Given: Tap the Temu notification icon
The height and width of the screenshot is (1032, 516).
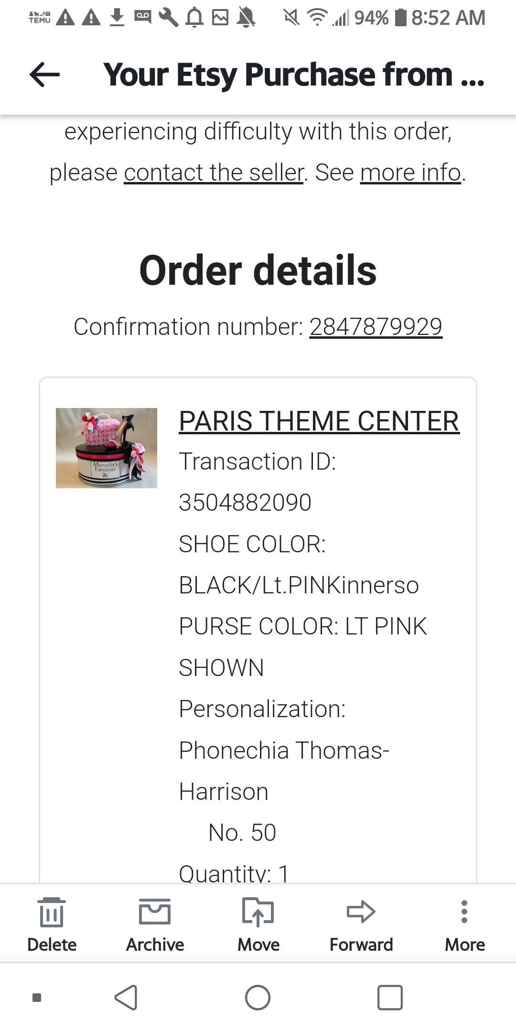Looking at the screenshot, I should pos(40,18).
